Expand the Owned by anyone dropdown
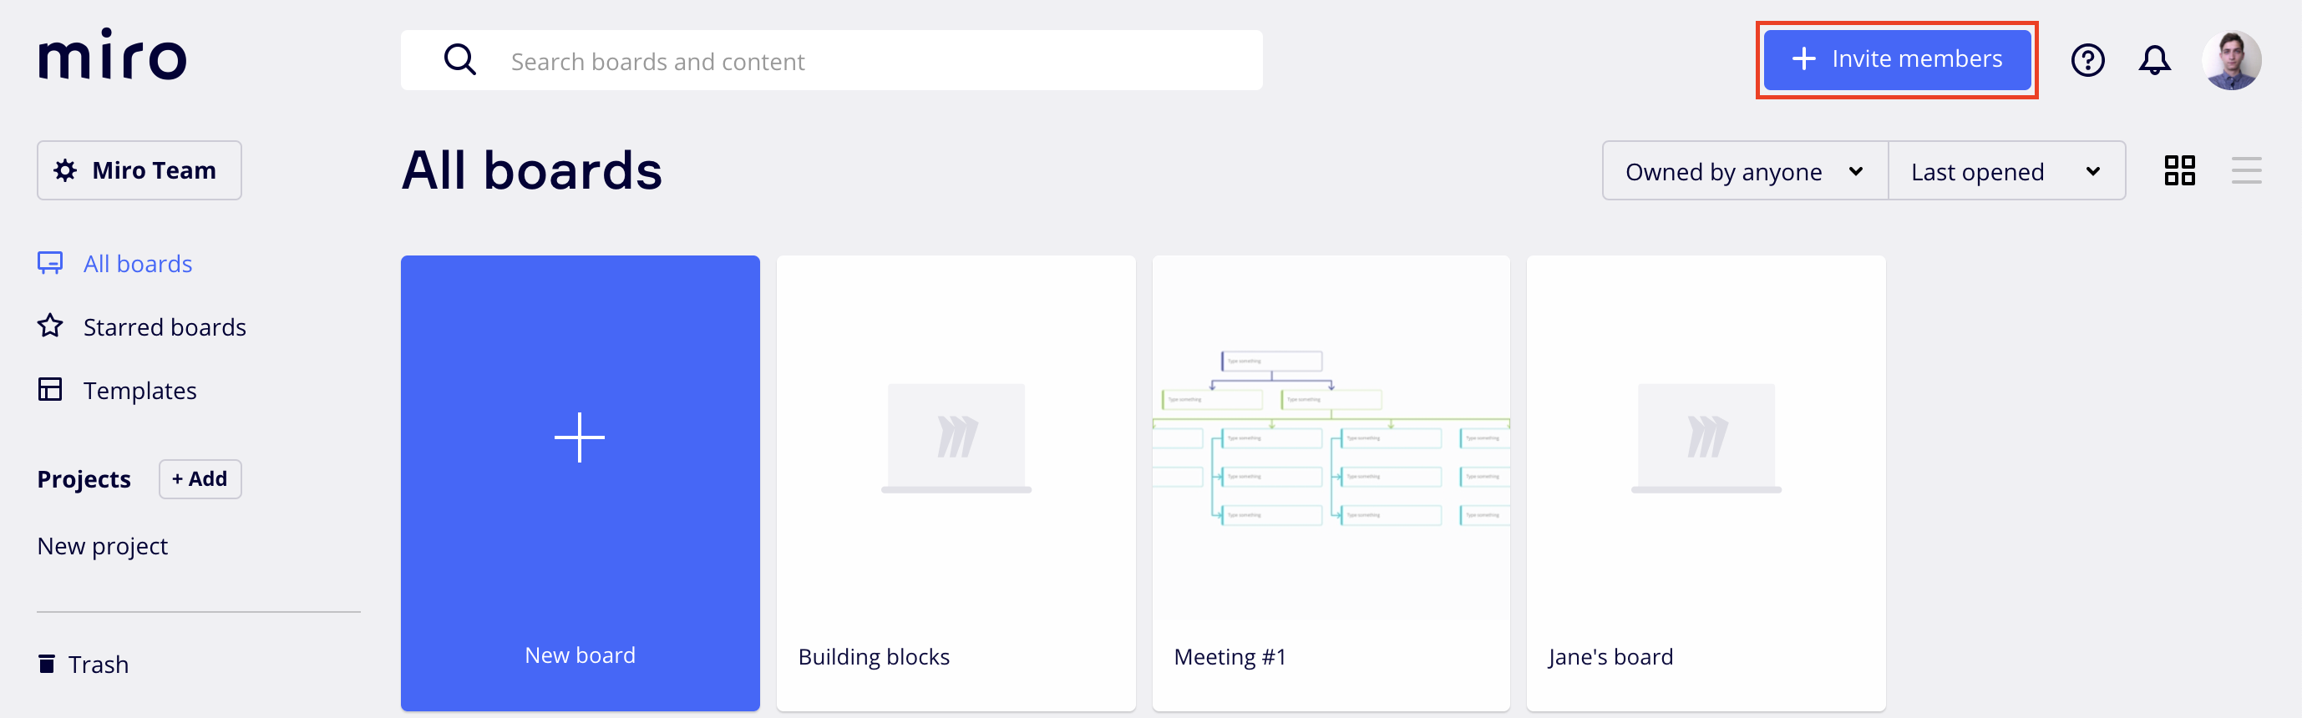 click(1743, 171)
